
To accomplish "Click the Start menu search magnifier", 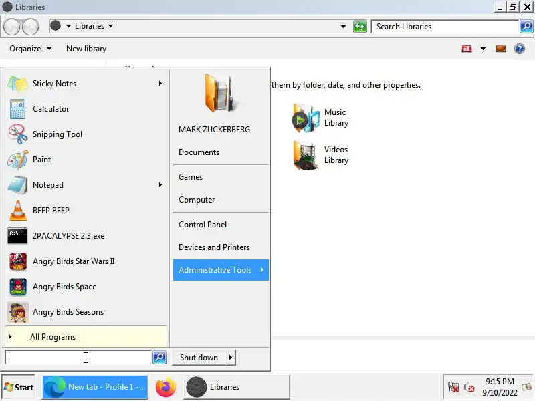I will click(x=159, y=358).
